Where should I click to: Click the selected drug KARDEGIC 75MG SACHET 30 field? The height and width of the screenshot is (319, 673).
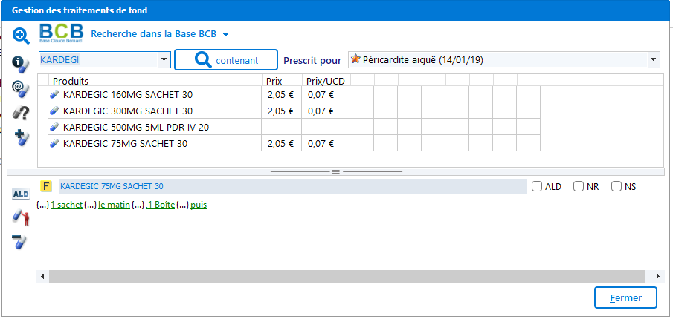point(292,186)
